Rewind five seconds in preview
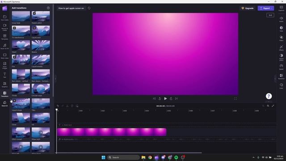Viewport: 286px width, 161px height. click(160, 98)
